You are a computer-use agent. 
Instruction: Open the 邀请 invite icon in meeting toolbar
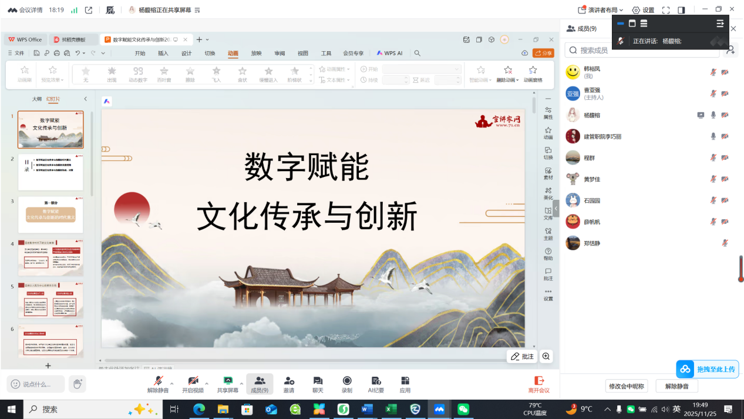point(289,384)
